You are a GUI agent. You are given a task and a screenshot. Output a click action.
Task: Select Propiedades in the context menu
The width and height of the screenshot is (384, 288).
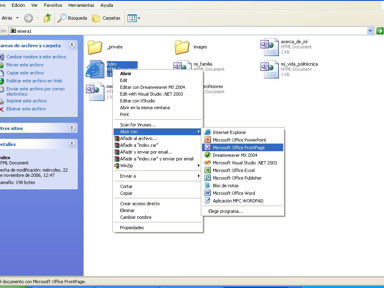158,228
